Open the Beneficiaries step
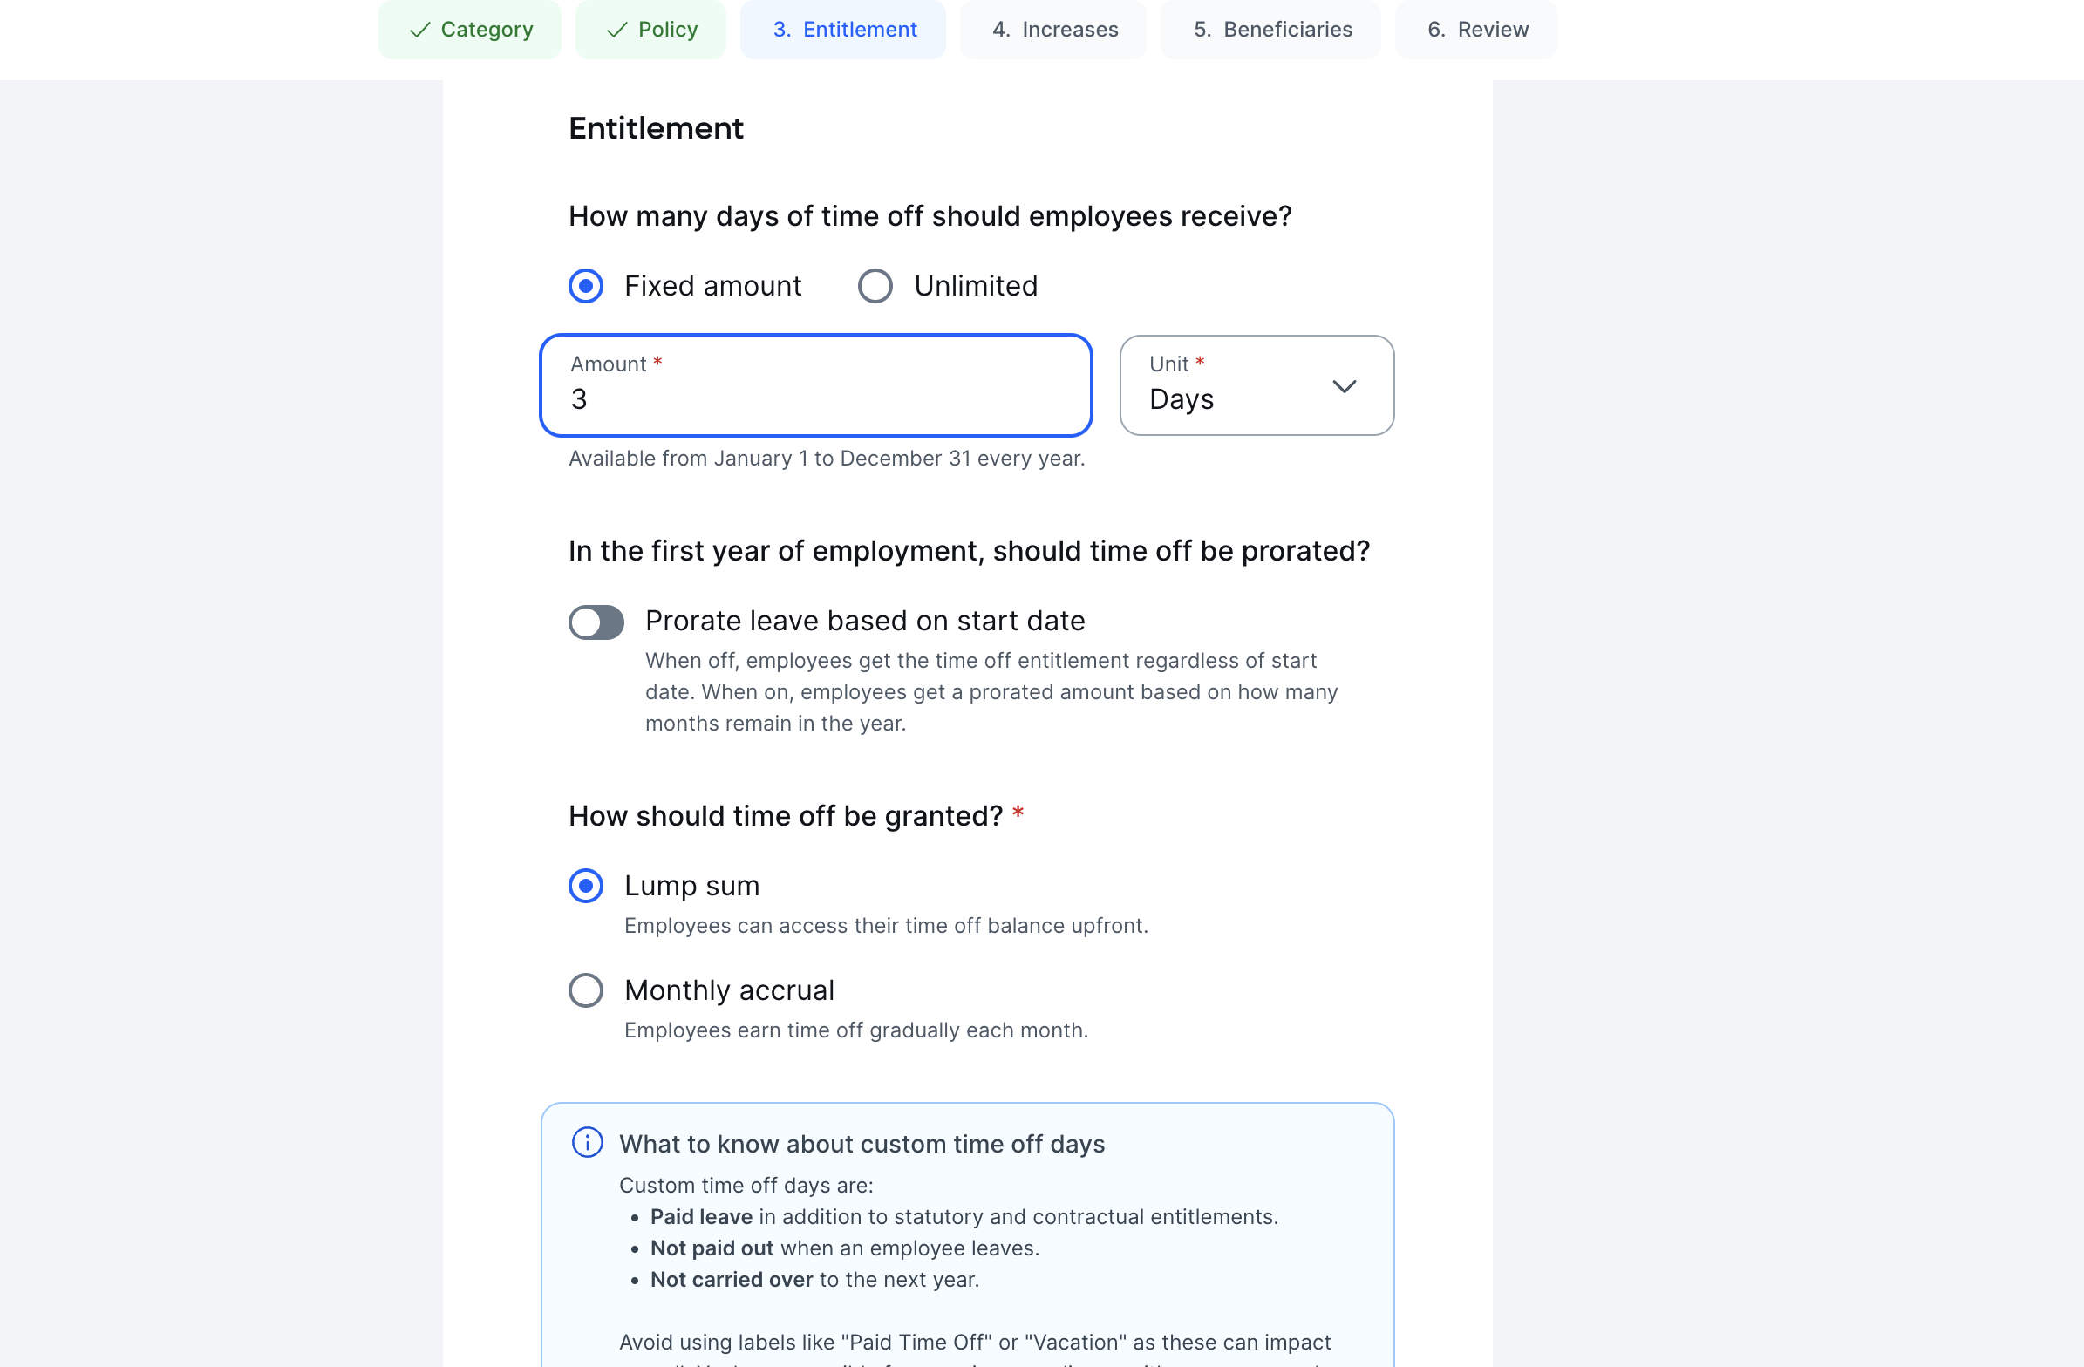The image size is (2084, 1367). click(x=1270, y=30)
